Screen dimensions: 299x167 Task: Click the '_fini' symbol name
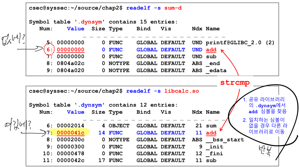(215, 154)
